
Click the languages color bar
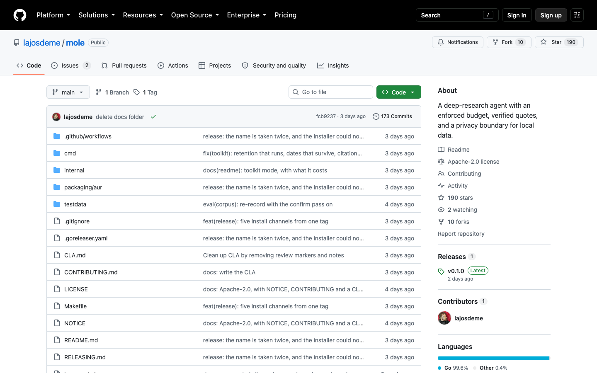point(494,358)
